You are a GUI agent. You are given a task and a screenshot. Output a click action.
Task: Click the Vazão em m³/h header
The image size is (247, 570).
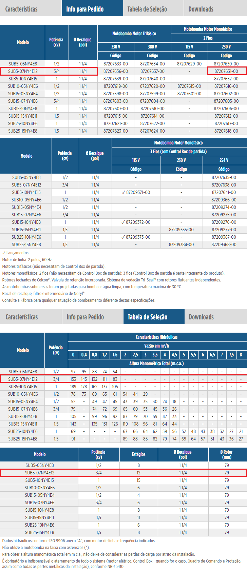click(x=156, y=346)
